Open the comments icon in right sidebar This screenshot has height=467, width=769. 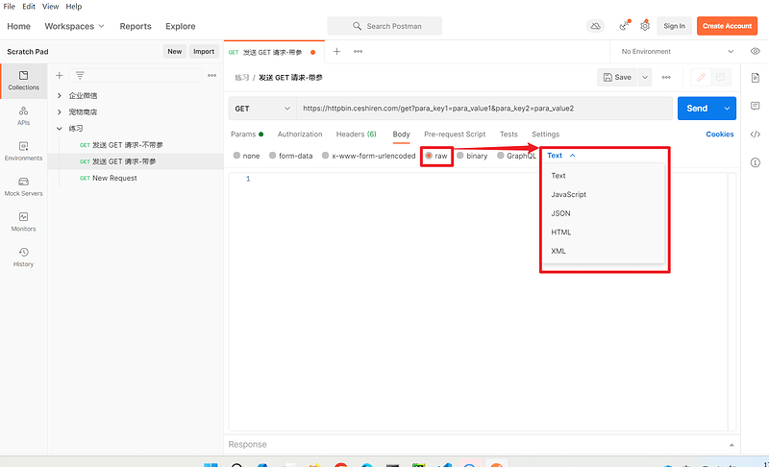(756, 106)
